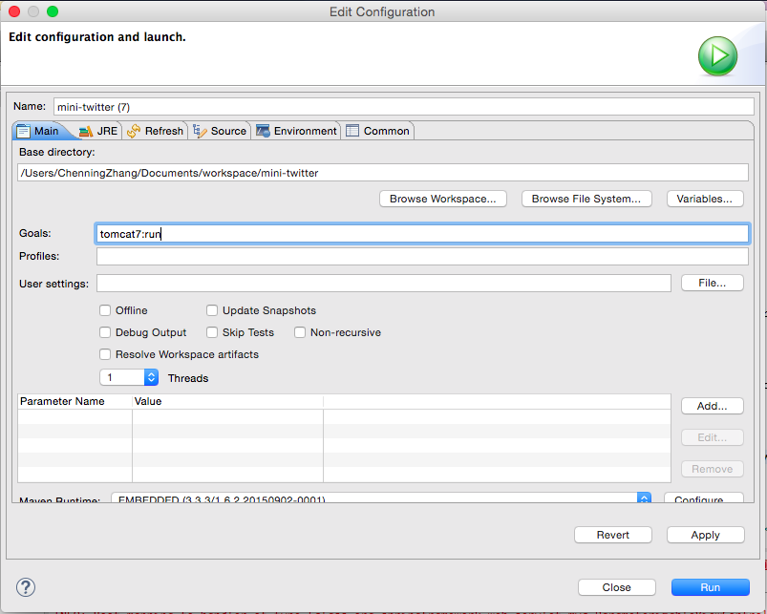The image size is (767, 614).
Task: Add a new parameter
Action: point(713,406)
